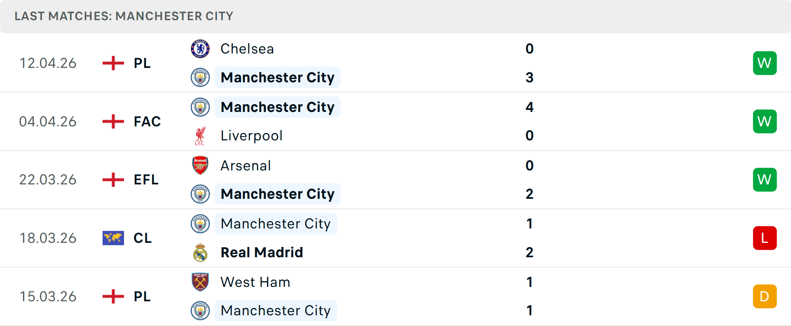Screen dimensions: 791x326
Task: Toggle the red L badge for Real Madrid match
Action: (x=765, y=238)
